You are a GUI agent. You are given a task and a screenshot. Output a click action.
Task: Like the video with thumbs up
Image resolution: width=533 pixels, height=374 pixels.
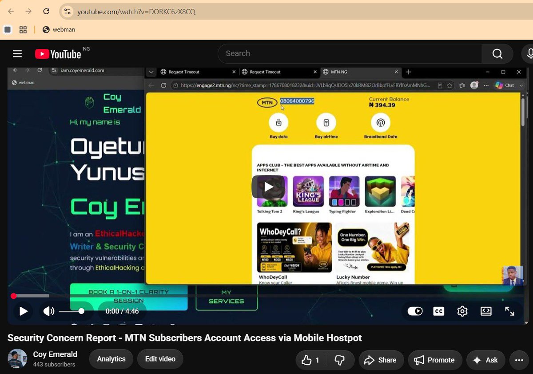click(x=311, y=360)
